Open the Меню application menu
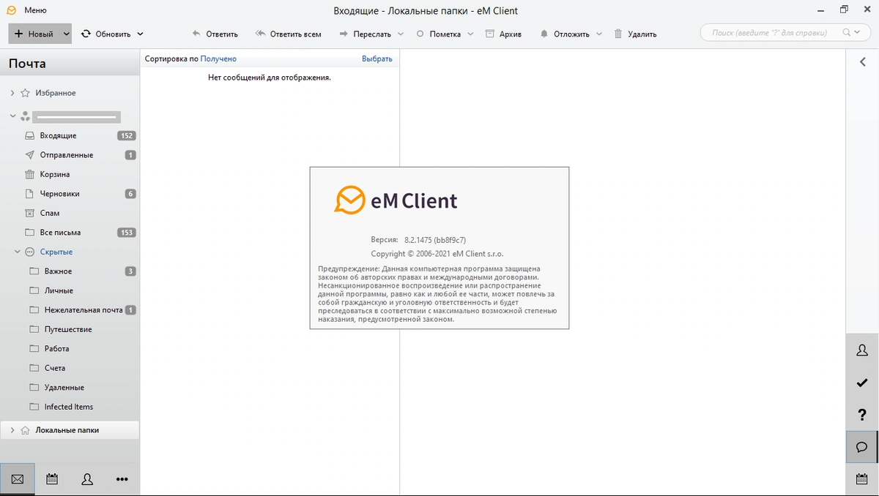Screen dimensions: 879x496 (x=35, y=10)
